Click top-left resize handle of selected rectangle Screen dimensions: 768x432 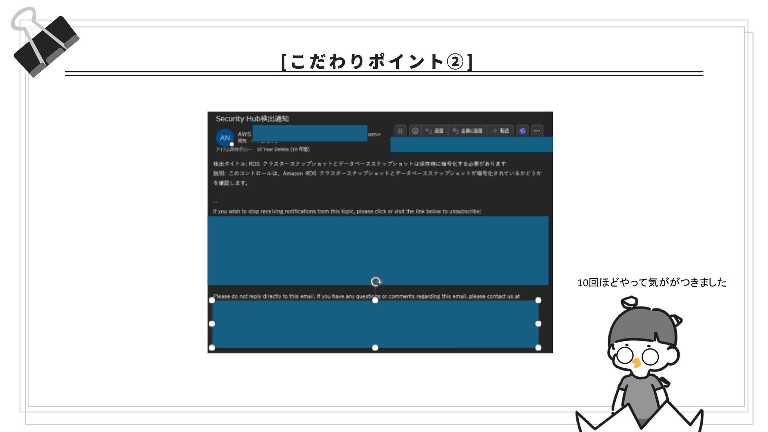point(212,300)
